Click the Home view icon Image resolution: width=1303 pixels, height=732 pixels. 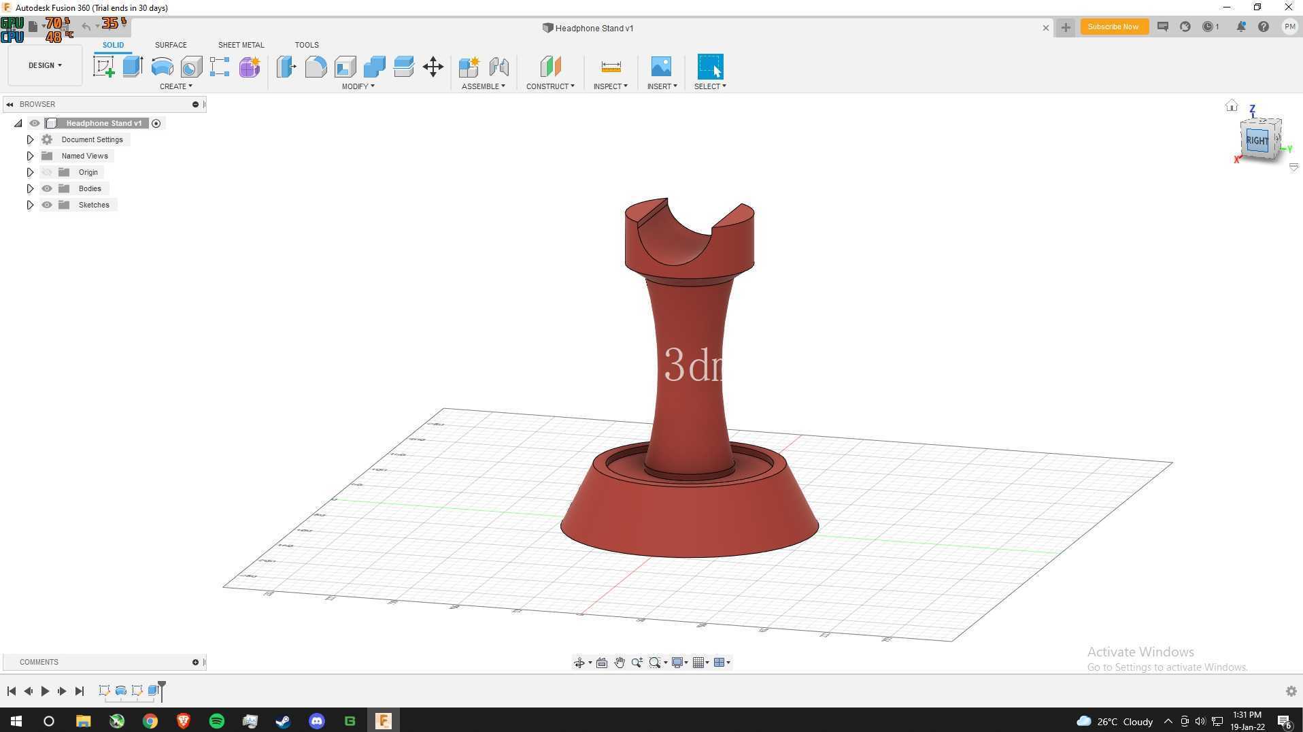[1232, 105]
